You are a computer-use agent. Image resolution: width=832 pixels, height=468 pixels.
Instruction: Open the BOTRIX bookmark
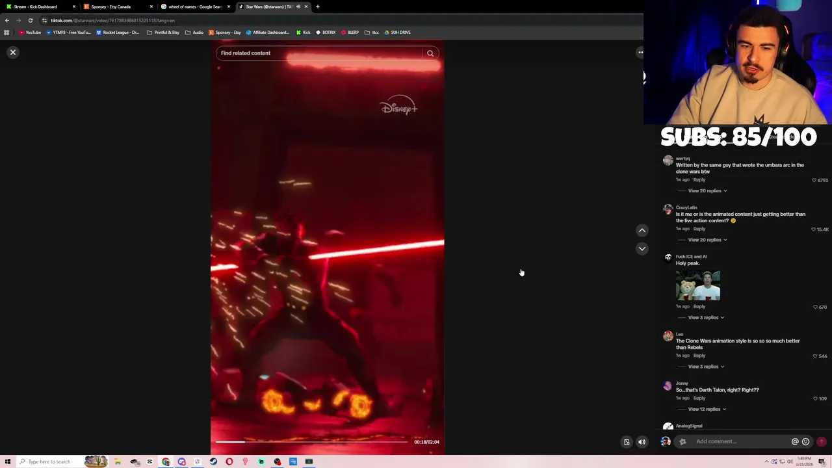(x=325, y=32)
